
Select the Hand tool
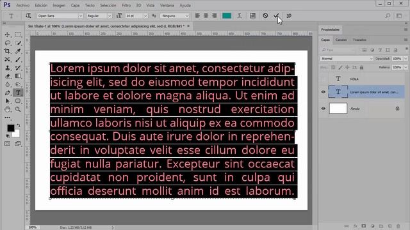click(x=7, y=109)
